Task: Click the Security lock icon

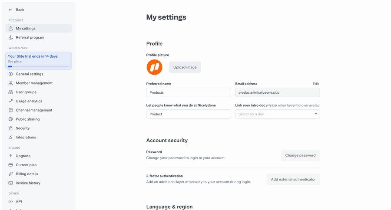Action: pyautogui.click(x=11, y=128)
